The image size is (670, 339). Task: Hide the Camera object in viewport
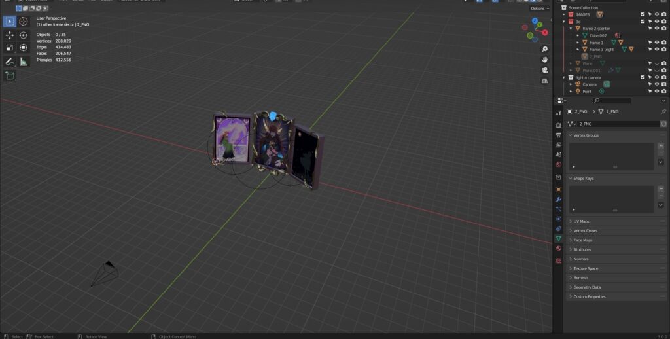tap(657, 84)
